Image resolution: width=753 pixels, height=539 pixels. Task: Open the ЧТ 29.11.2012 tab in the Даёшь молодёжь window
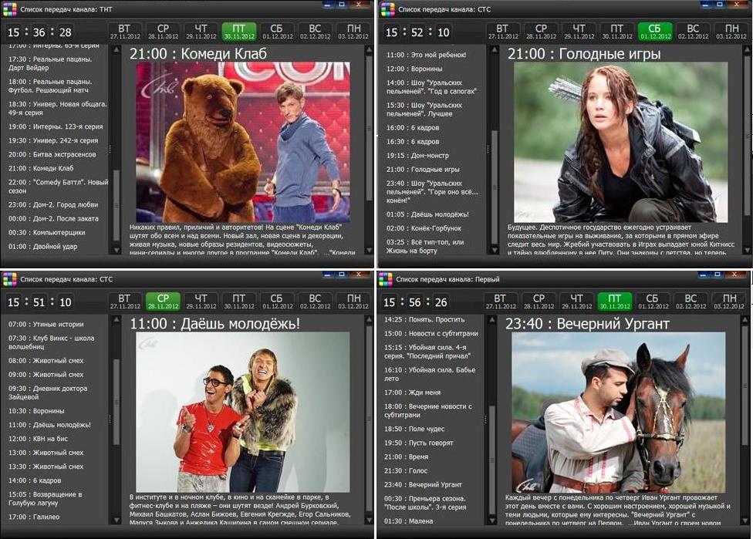click(201, 302)
